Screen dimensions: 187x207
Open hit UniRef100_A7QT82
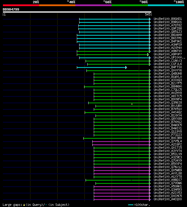coord(168,25)
